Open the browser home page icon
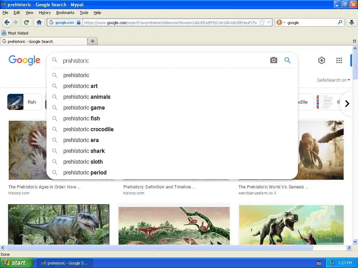Image resolution: width=358 pixels, height=268 pixels. click(x=39, y=22)
